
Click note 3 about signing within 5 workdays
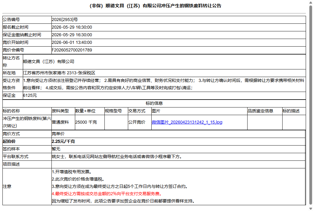(x=120, y=187)
